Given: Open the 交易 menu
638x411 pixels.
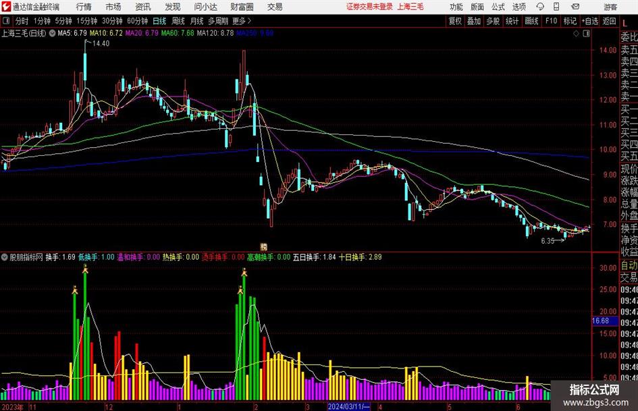Looking at the screenshot, I should [275, 7].
